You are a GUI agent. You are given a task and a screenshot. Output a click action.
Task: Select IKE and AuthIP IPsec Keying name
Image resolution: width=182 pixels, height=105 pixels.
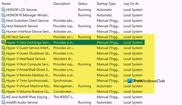28,97
